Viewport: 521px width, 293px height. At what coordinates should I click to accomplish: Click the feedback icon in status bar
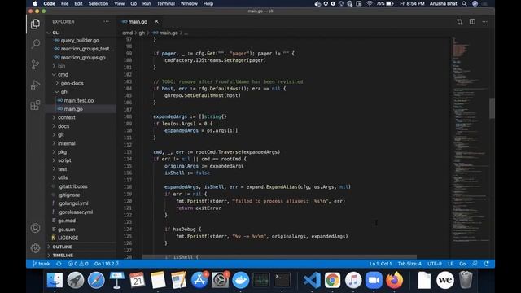click(475, 264)
